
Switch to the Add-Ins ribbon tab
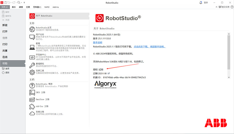coord(56,7)
